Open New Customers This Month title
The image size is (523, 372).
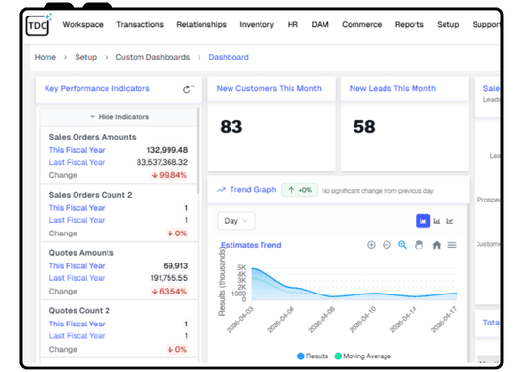pos(269,89)
